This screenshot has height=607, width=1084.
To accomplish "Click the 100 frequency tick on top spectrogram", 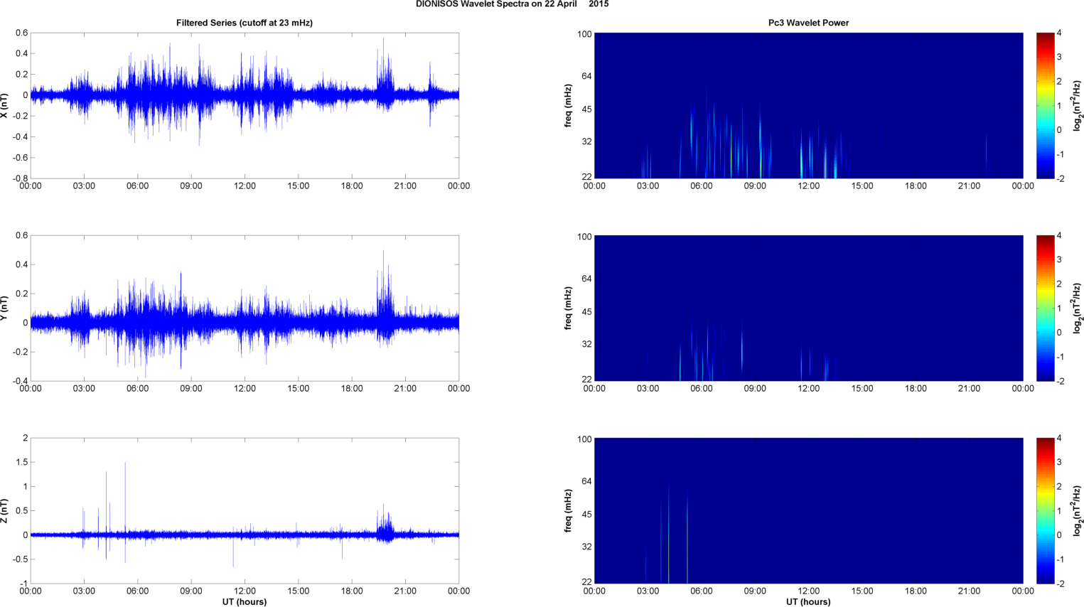I will 584,33.
